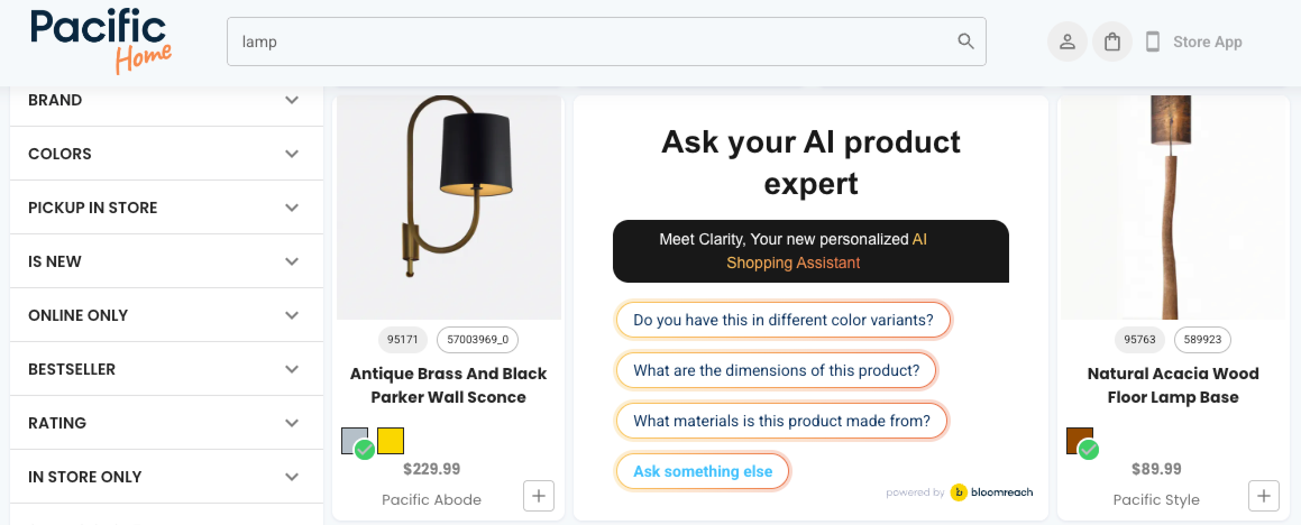Click the Pacific Home logo
Screen dimensions: 1301x525
[101, 42]
